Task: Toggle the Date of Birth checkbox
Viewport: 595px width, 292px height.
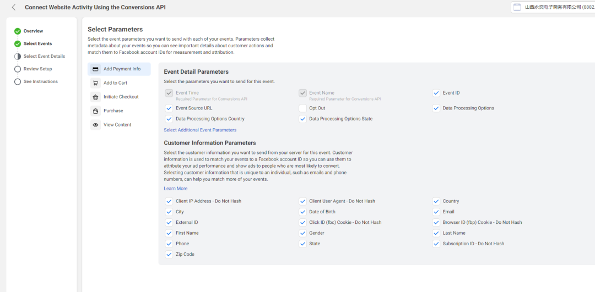Action: [x=303, y=212]
